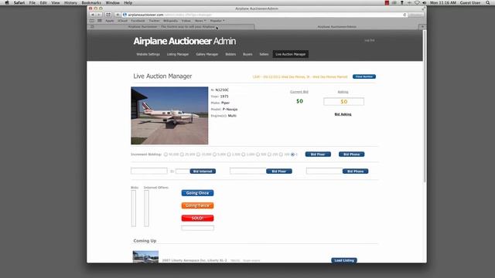495x278 pixels.
Task: Click Bid Floor button beside increment options
Action: pyautogui.click(x=318, y=154)
